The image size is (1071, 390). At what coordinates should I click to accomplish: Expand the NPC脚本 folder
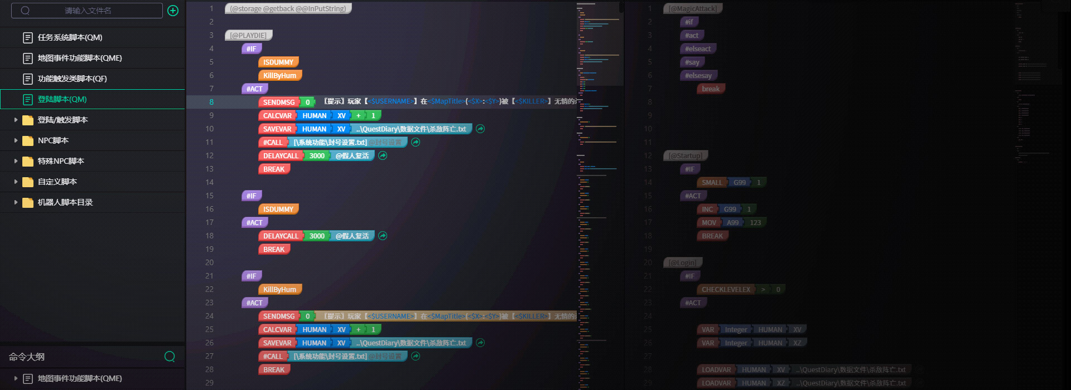[16, 140]
